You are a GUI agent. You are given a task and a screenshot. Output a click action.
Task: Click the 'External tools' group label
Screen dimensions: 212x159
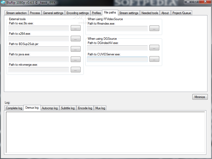pyautogui.click(x=17, y=19)
